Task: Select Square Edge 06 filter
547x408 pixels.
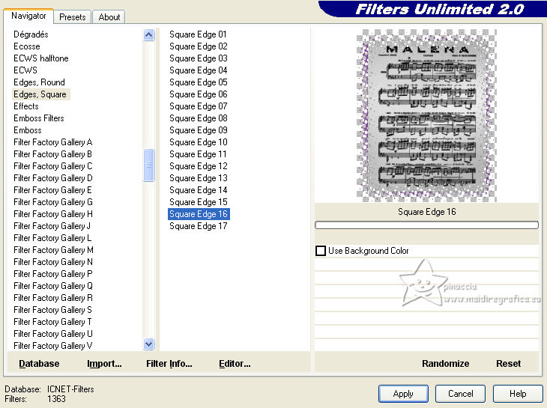Action: pos(198,94)
